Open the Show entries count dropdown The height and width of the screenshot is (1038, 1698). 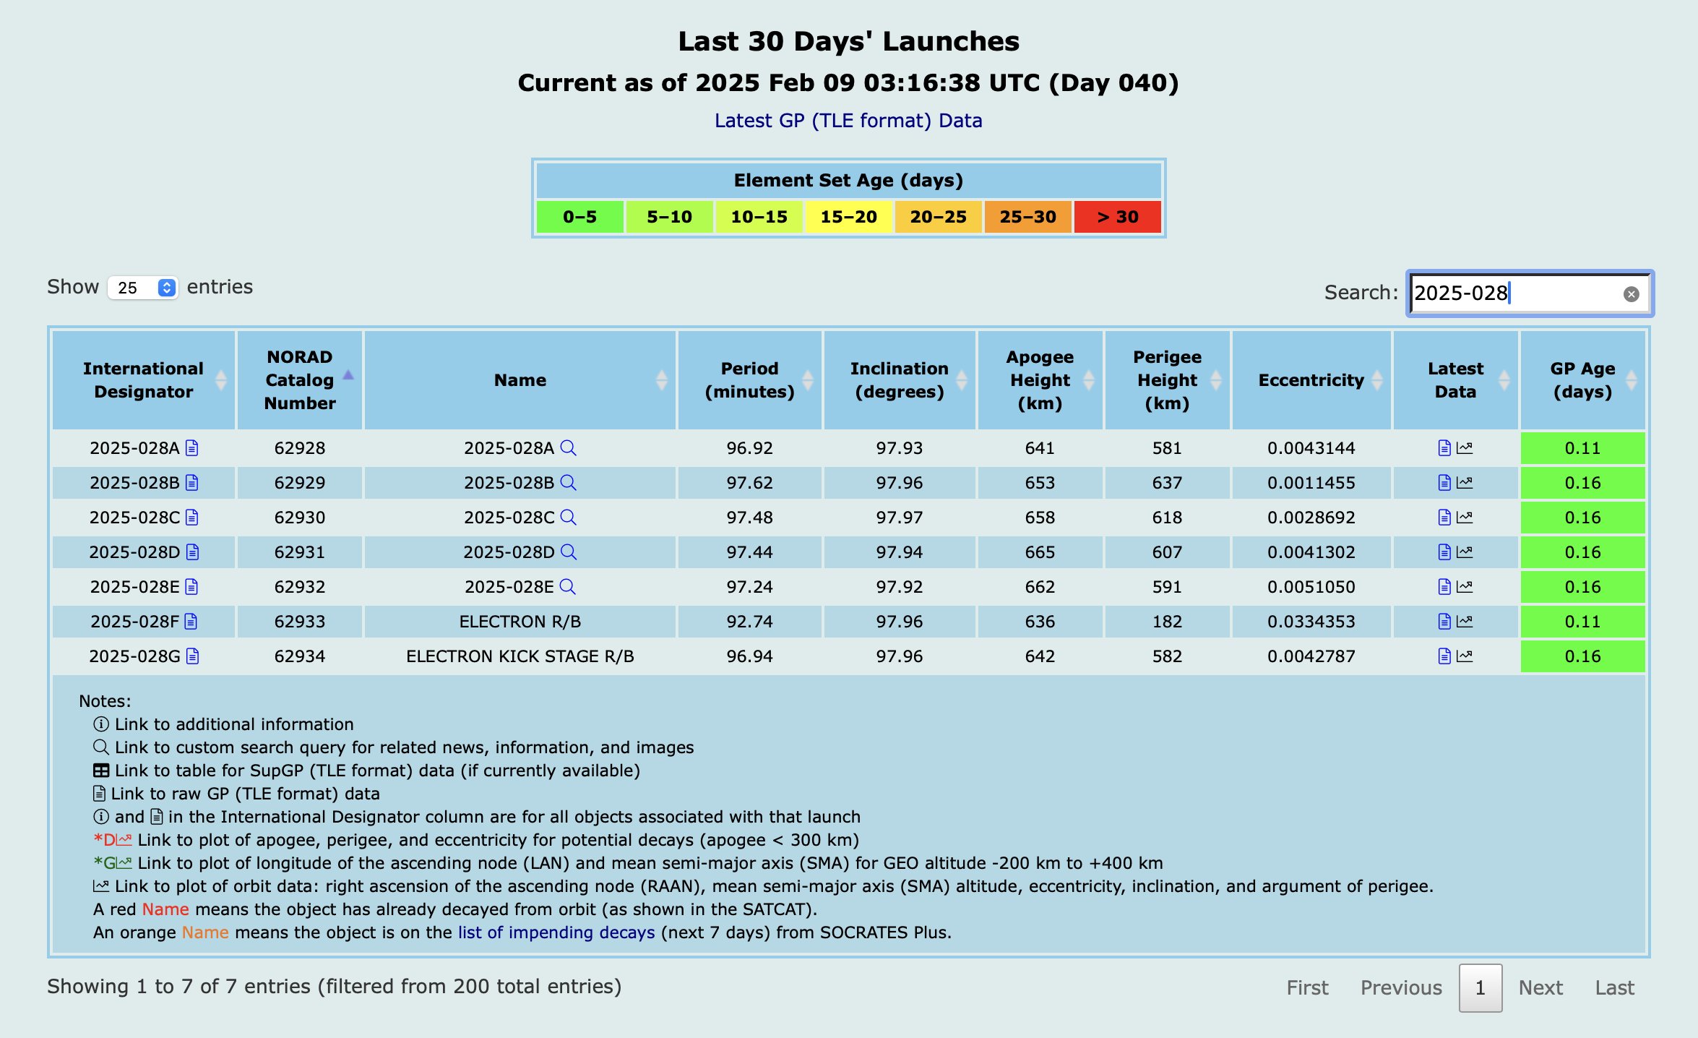143,288
